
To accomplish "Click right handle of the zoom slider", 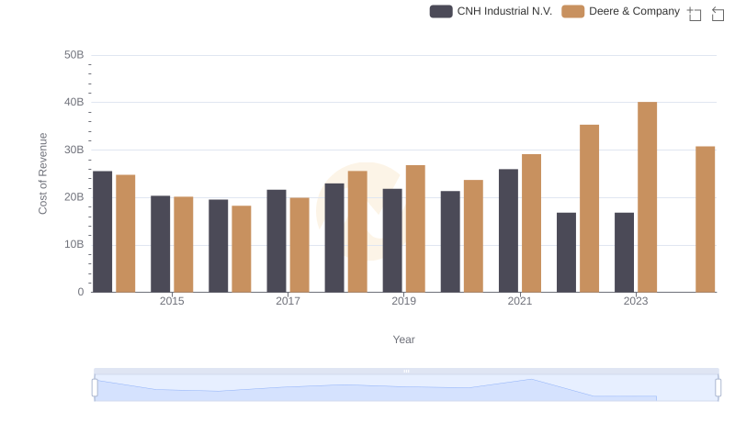I will pos(718,388).
